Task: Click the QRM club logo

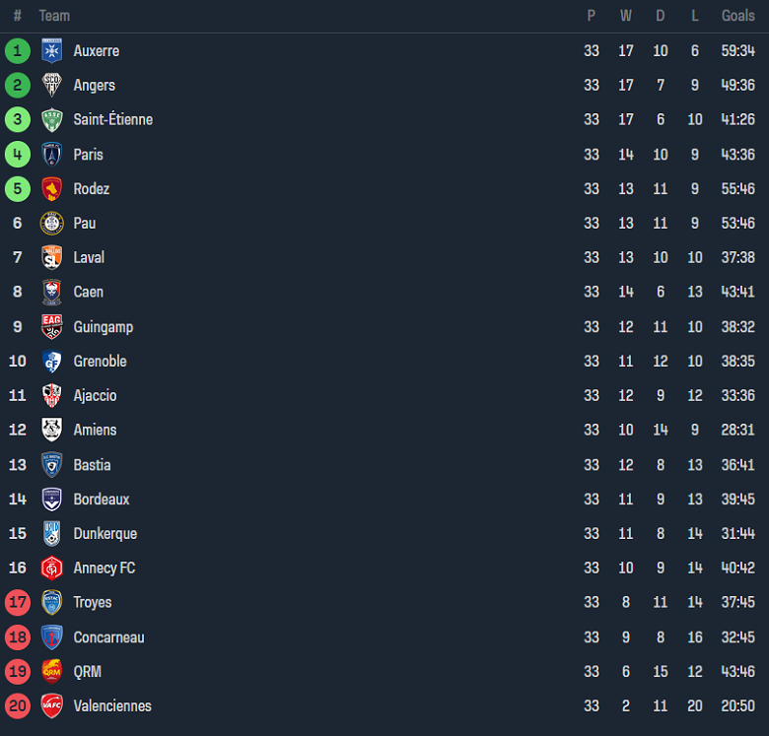Action: 51,672
